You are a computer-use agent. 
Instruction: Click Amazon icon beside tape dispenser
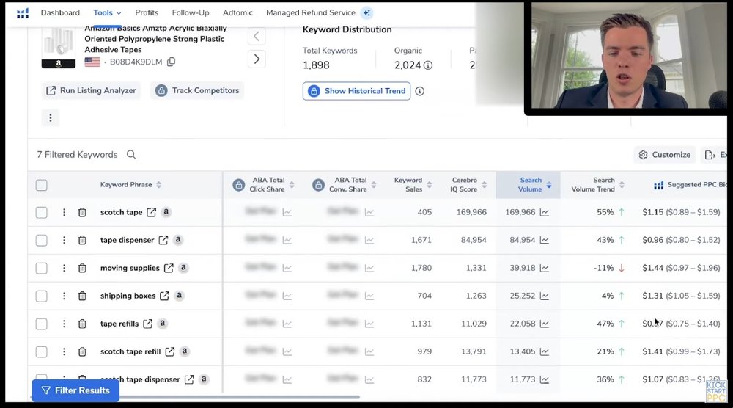(177, 239)
